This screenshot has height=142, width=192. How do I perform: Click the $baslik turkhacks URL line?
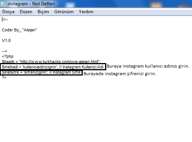(x=51, y=62)
